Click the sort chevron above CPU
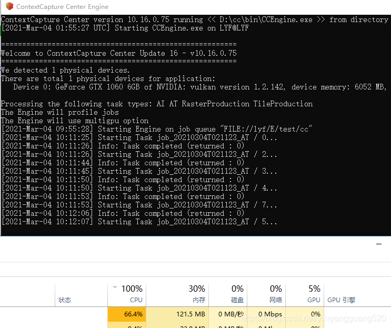391x328 pixels. tap(115, 287)
